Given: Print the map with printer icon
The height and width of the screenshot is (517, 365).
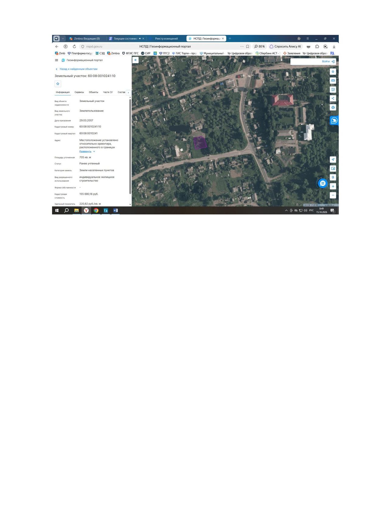Looking at the screenshot, I should coord(333,108).
